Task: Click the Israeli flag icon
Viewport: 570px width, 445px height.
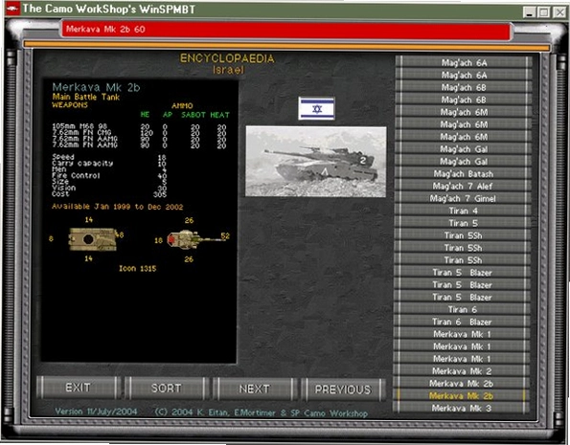Action: [x=316, y=108]
